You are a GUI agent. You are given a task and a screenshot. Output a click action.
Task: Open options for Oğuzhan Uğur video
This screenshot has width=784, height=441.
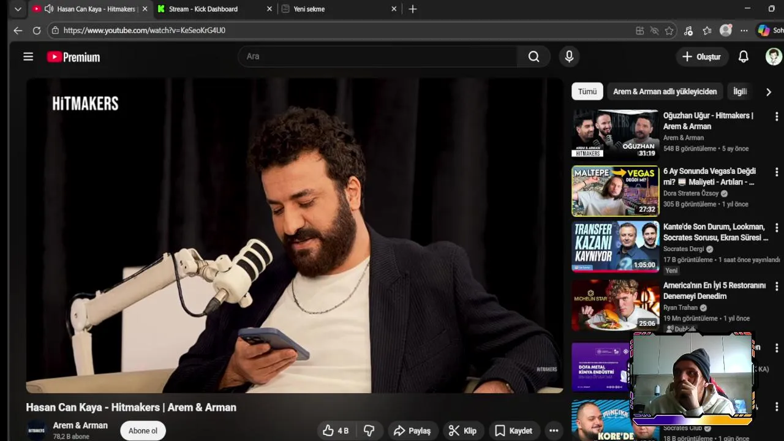[x=777, y=116]
